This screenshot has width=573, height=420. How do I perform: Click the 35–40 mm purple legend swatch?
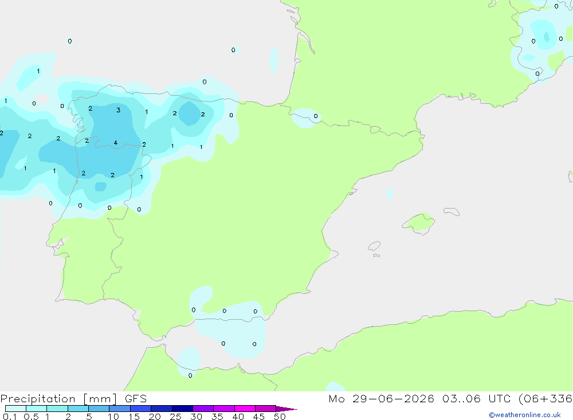224,409
